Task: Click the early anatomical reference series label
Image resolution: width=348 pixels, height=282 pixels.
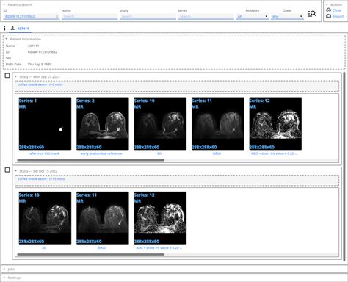Action: coord(101,153)
